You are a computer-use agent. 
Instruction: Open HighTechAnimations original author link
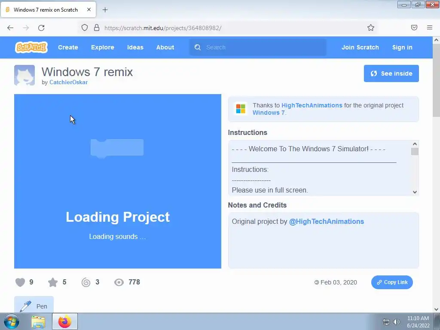(x=312, y=105)
